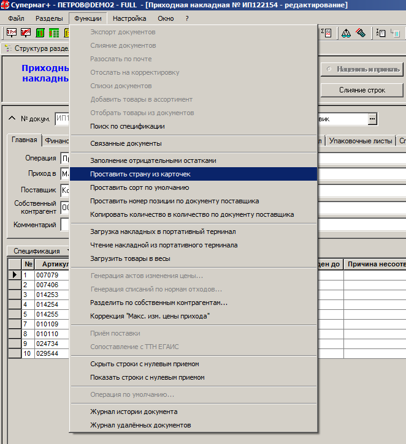Viewport: 406px width, 444px height.
Task: Open the Файл menu
Action: pyautogui.click(x=16, y=18)
